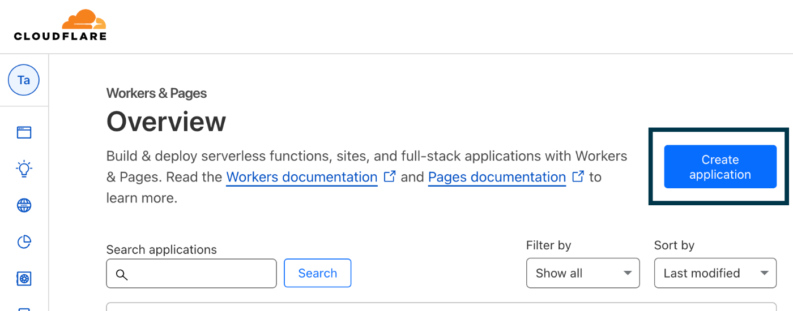Viewport: 793px width, 311px height.
Task: Click the vault-style icon in sidebar
Action: (24, 278)
